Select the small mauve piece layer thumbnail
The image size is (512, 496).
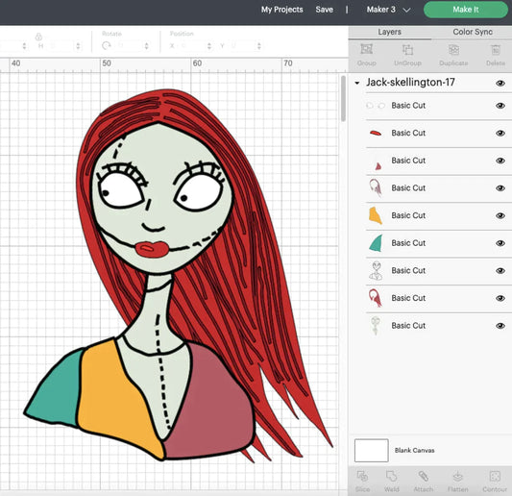378,166
